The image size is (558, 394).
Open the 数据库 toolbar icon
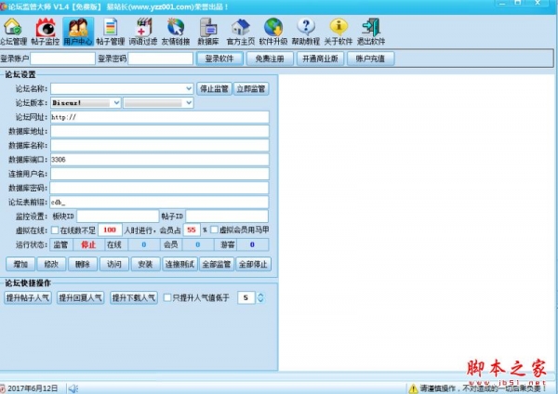click(208, 32)
